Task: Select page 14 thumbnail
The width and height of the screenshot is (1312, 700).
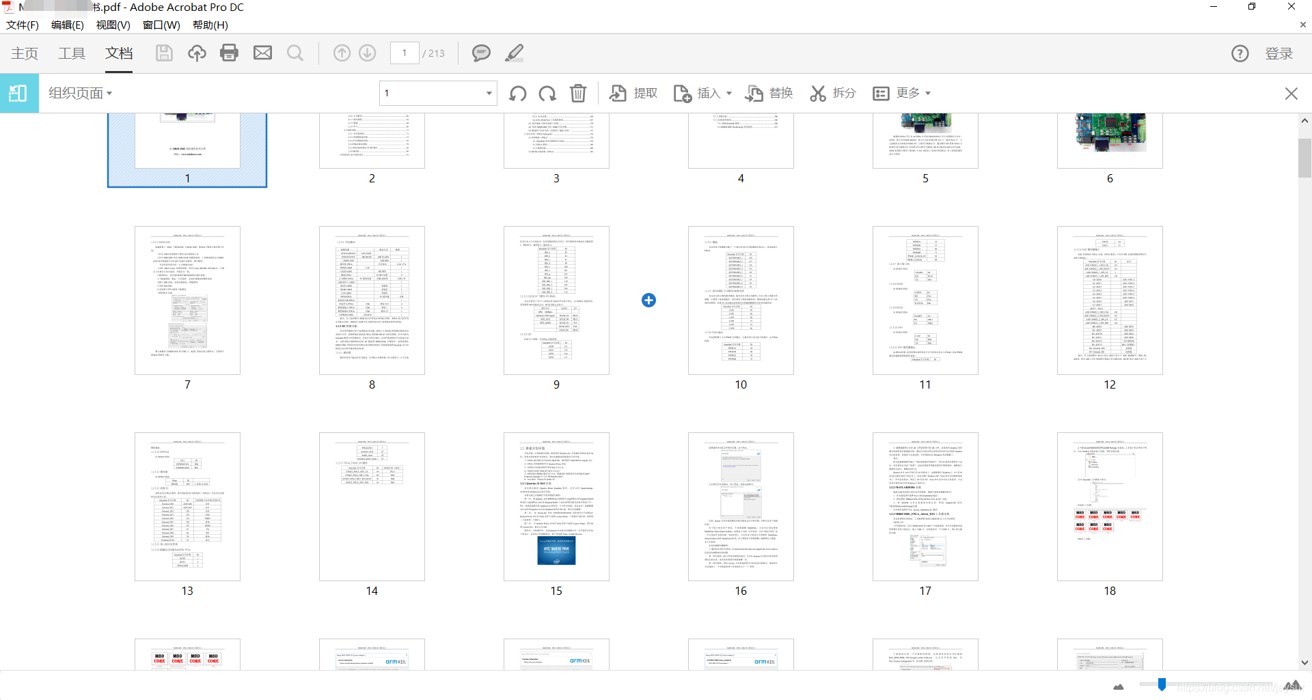Action: pyautogui.click(x=372, y=507)
